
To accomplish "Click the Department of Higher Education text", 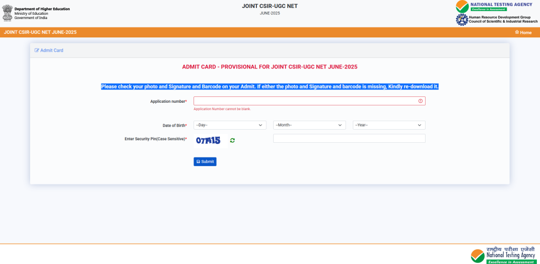I will point(42,9).
